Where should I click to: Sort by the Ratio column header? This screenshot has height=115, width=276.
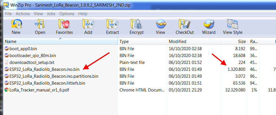pyautogui.click(x=253, y=42)
